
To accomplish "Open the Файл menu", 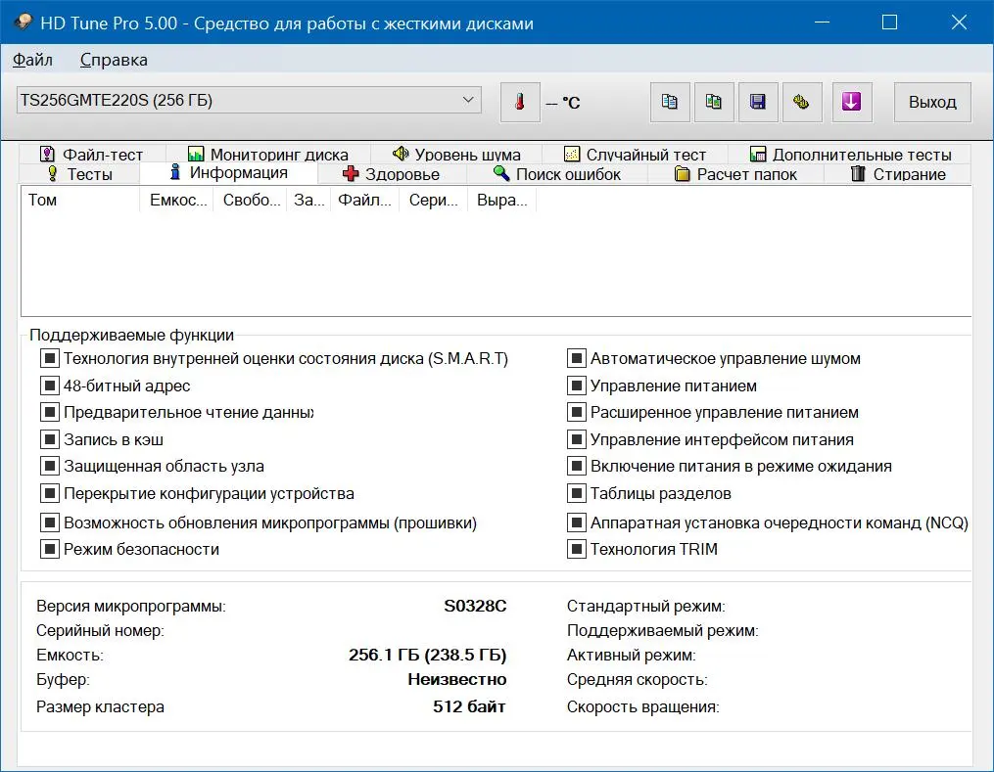I will [33, 60].
